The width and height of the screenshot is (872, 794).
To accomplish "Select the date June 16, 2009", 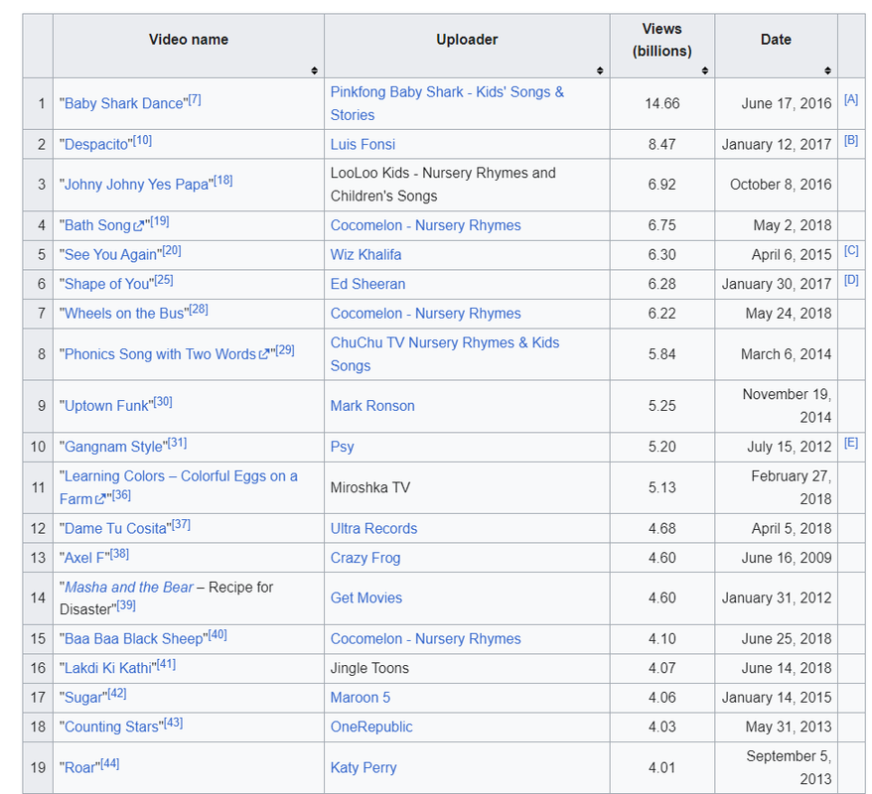I will (787, 558).
